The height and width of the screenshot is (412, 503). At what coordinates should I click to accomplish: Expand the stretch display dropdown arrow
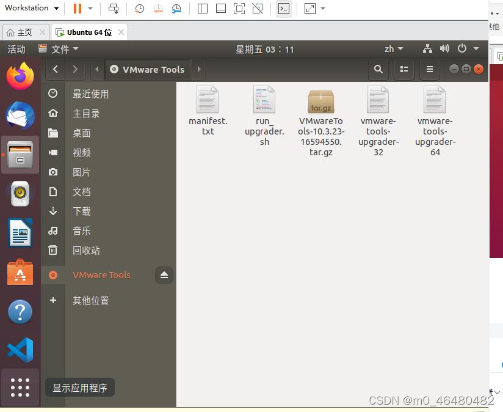pos(323,9)
